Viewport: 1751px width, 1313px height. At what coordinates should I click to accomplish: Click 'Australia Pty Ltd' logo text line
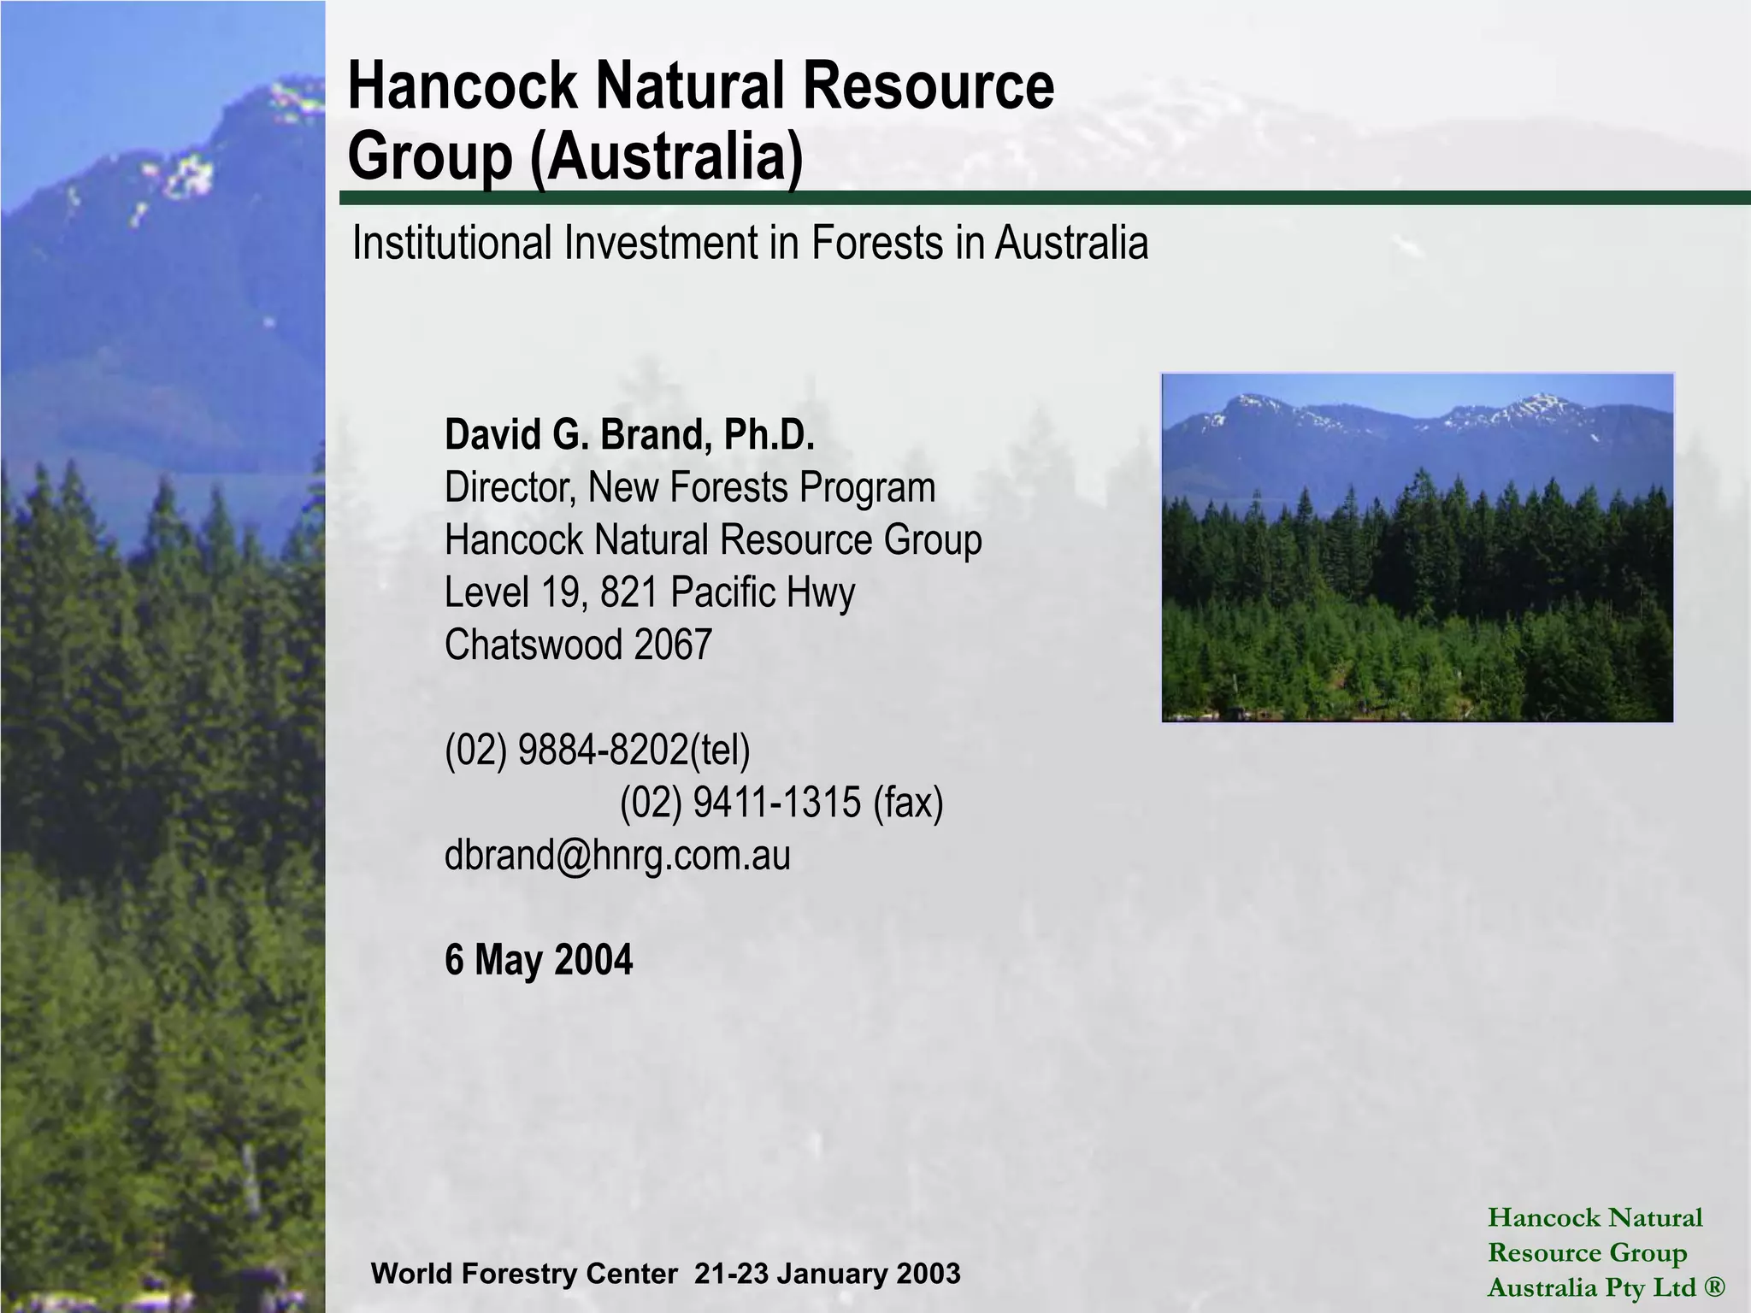1590,1288
